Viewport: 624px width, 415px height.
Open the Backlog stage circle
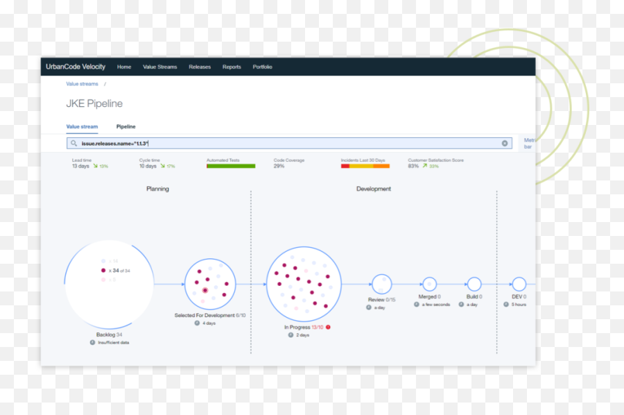(x=110, y=285)
